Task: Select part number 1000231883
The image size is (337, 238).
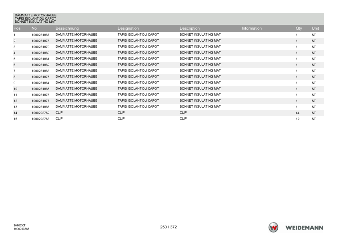Action: click(40, 71)
